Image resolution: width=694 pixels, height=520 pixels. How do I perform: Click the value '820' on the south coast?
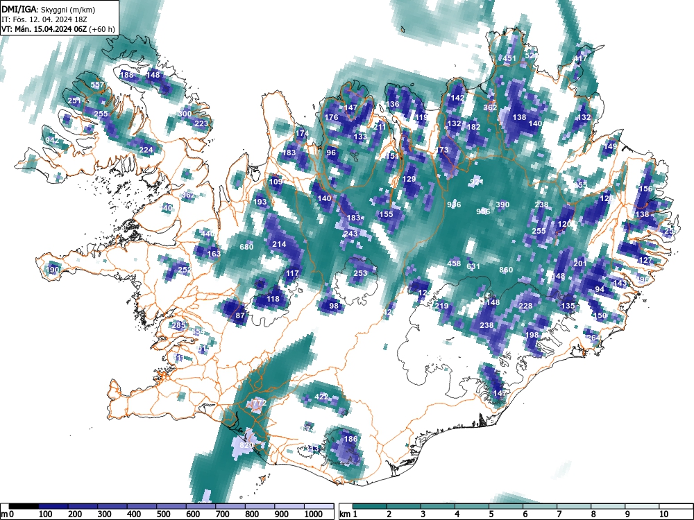tap(246, 445)
